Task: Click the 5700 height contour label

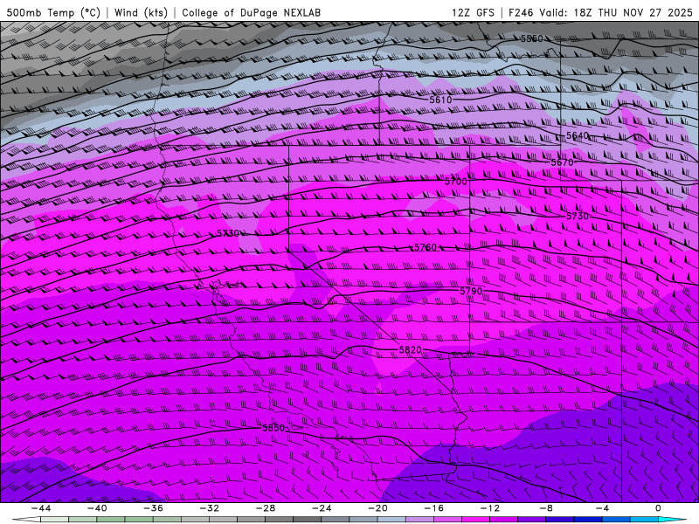Action: [x=456, y=182]
